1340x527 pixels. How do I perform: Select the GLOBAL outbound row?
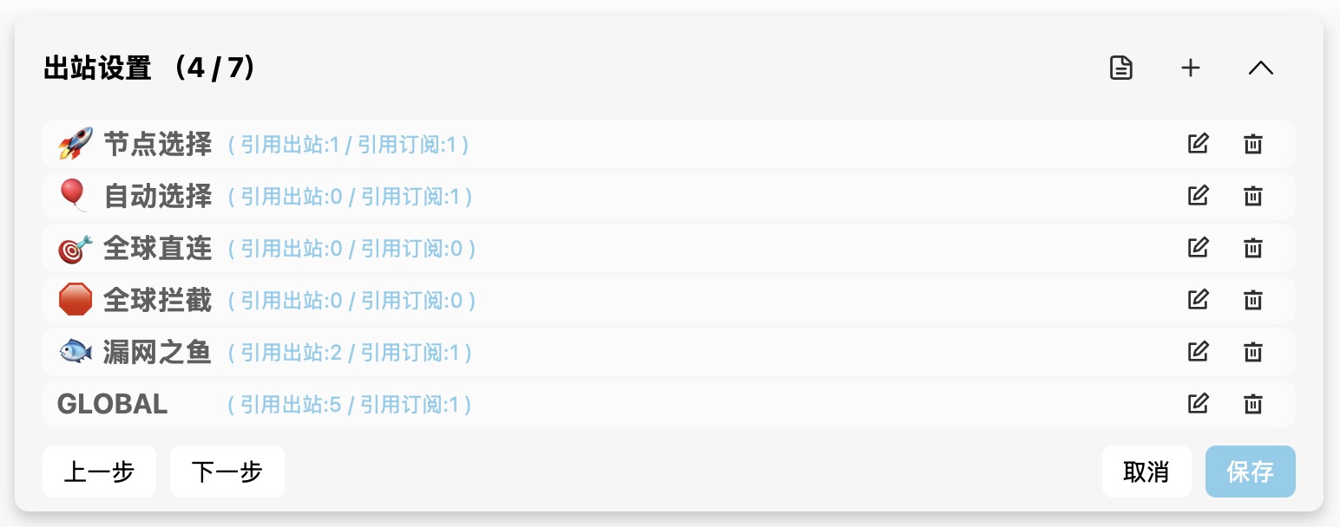[113, 404]
